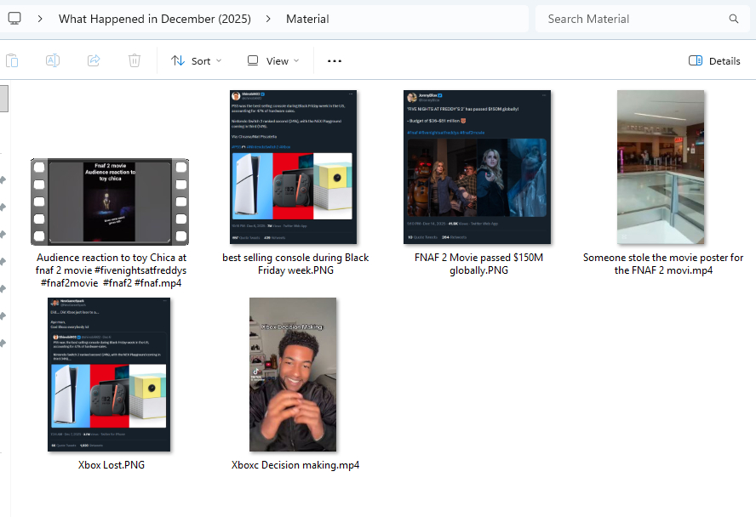Click the Delete trash can icon
The image size is (756, 517).
pyautogui.click(x=135, y=60)
